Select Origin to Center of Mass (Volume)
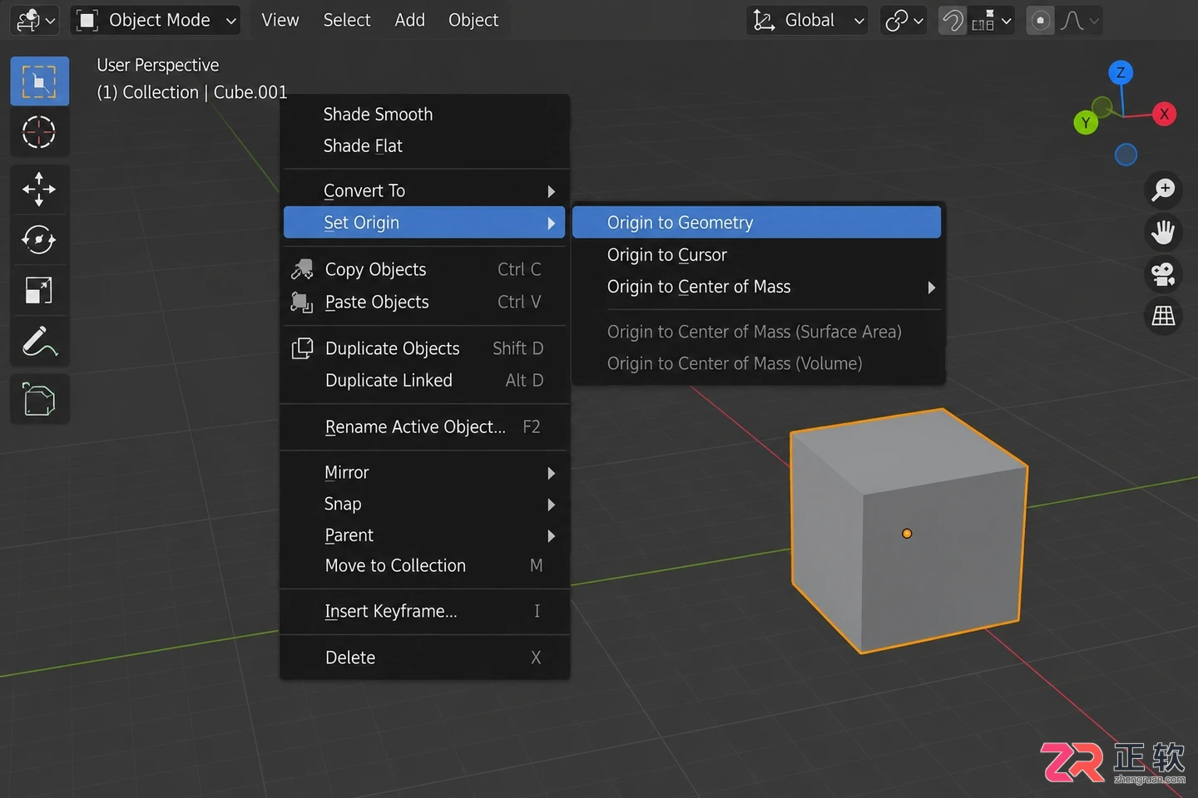 (757, 363)
